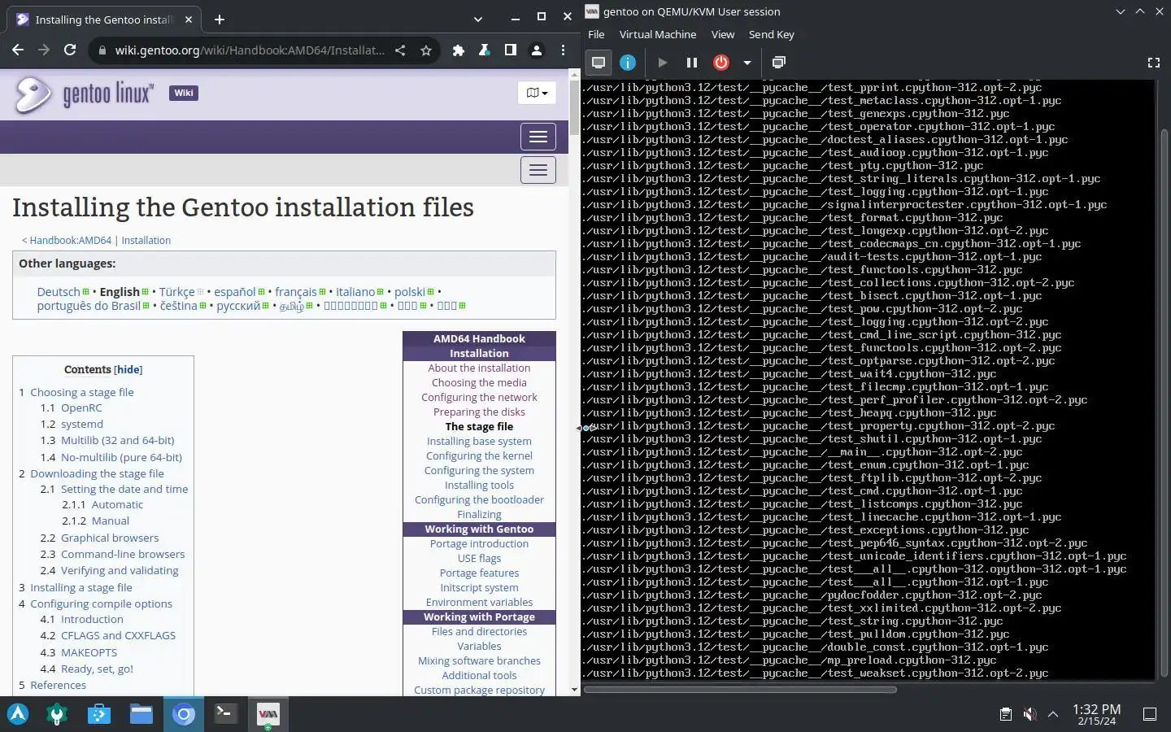Manage VM snapshots icon

(x=778, y=63)
